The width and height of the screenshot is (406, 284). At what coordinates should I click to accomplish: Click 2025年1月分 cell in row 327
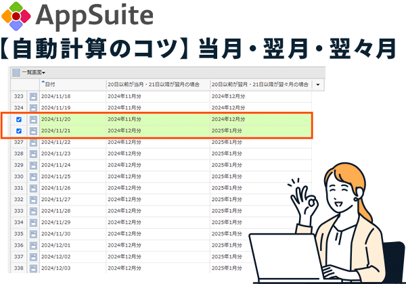(x=227, y=142)
